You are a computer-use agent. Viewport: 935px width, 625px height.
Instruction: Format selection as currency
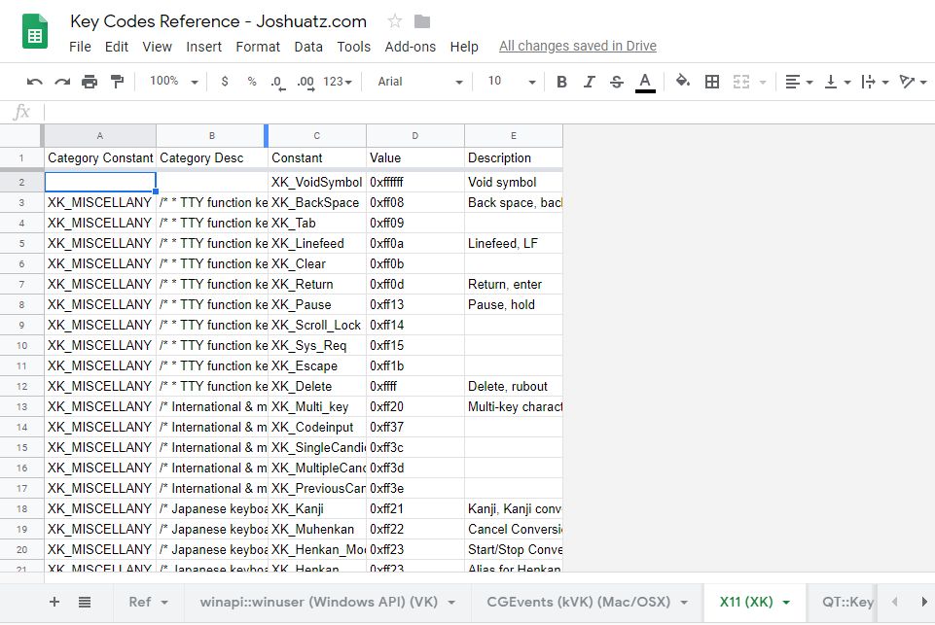pyautogui.click(x=225, y=82)
